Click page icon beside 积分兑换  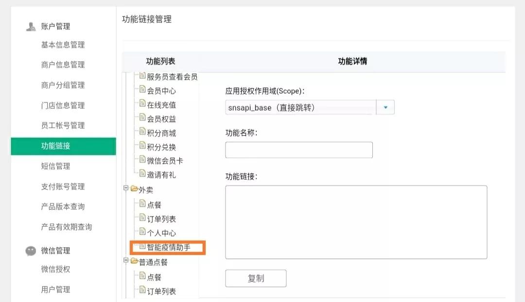coord(142,146)
